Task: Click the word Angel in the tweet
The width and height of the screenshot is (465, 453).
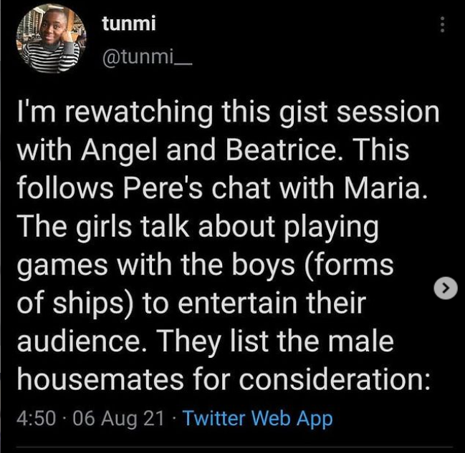Action: (x=119, y=150)
